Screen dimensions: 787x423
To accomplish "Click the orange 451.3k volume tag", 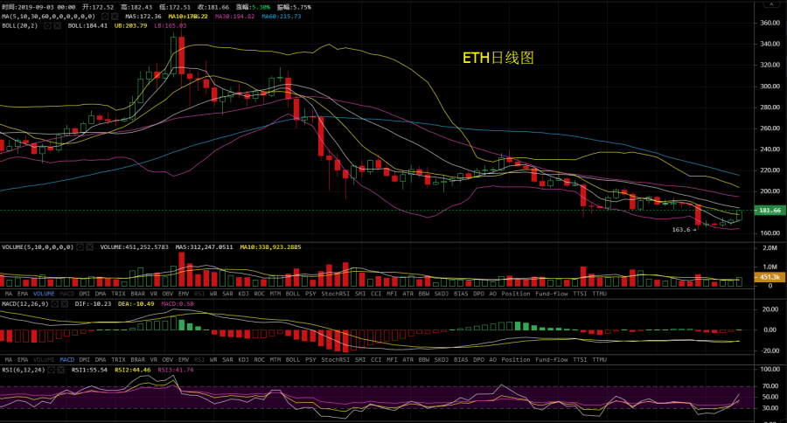I will (x=770, y=277).
